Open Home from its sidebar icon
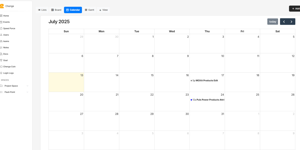The height and width of the screenshot is (150, 300). point(1,16)
